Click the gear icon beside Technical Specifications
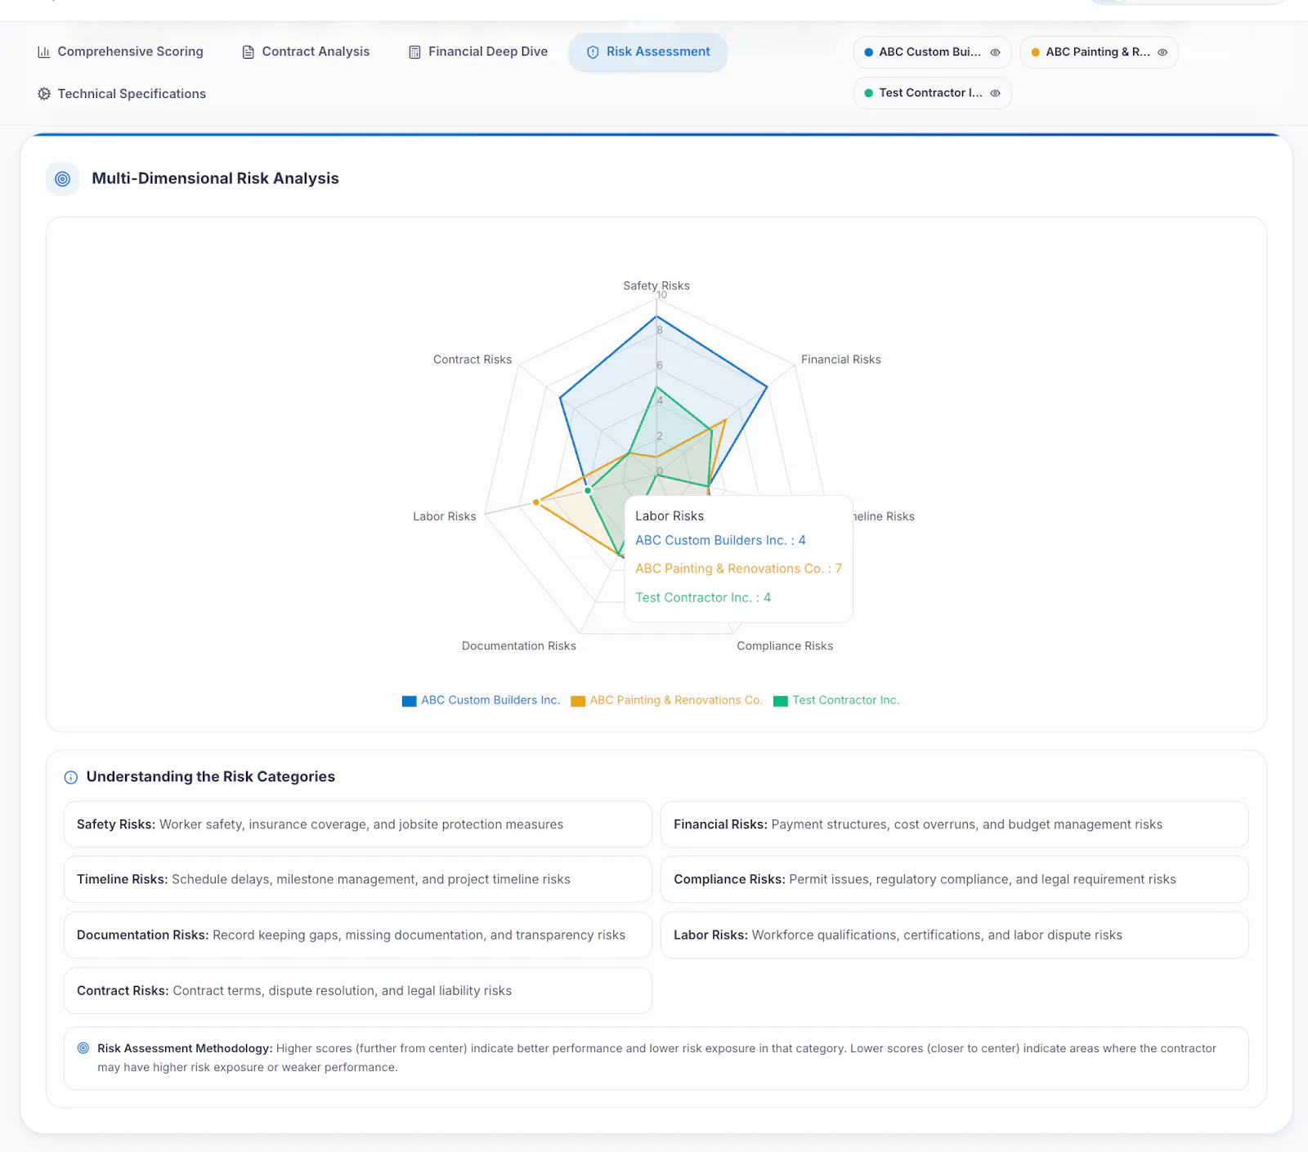 click(44, 94)
